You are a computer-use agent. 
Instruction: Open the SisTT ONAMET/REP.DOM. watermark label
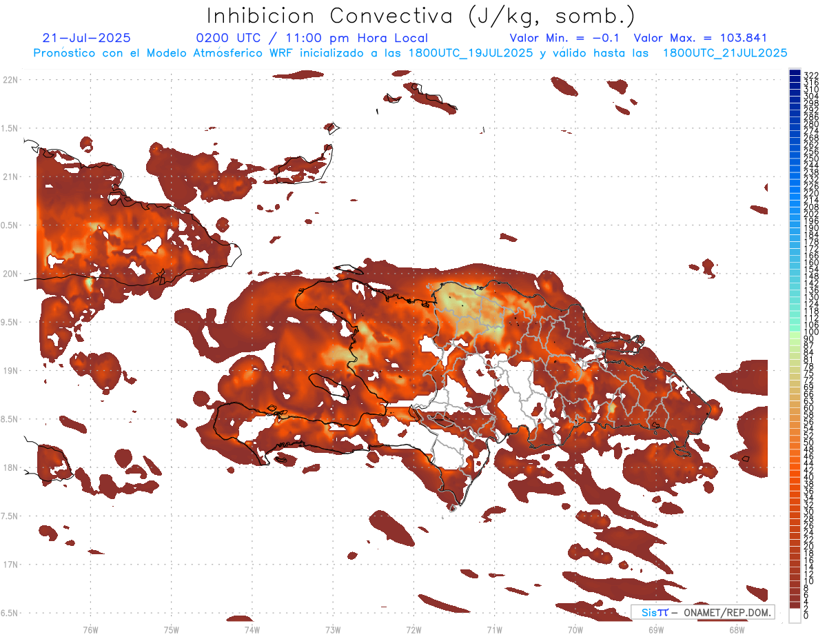tap(704, 612)
